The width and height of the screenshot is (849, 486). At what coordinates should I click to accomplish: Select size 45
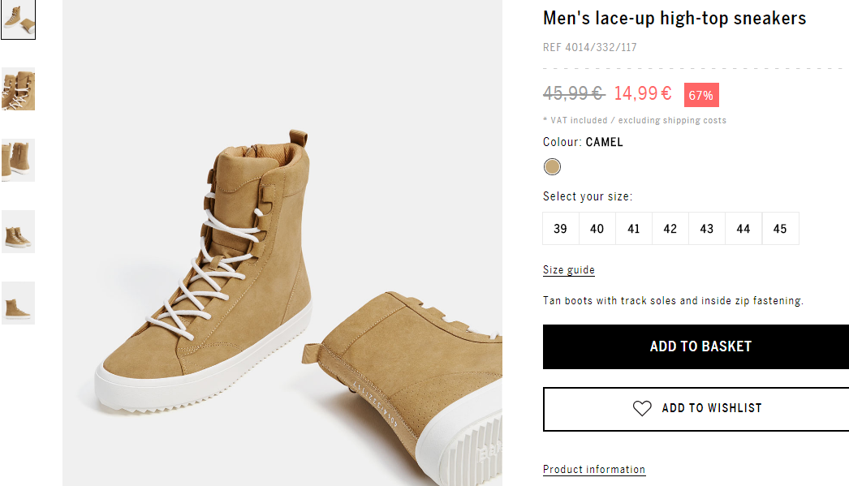pos(780,228)
